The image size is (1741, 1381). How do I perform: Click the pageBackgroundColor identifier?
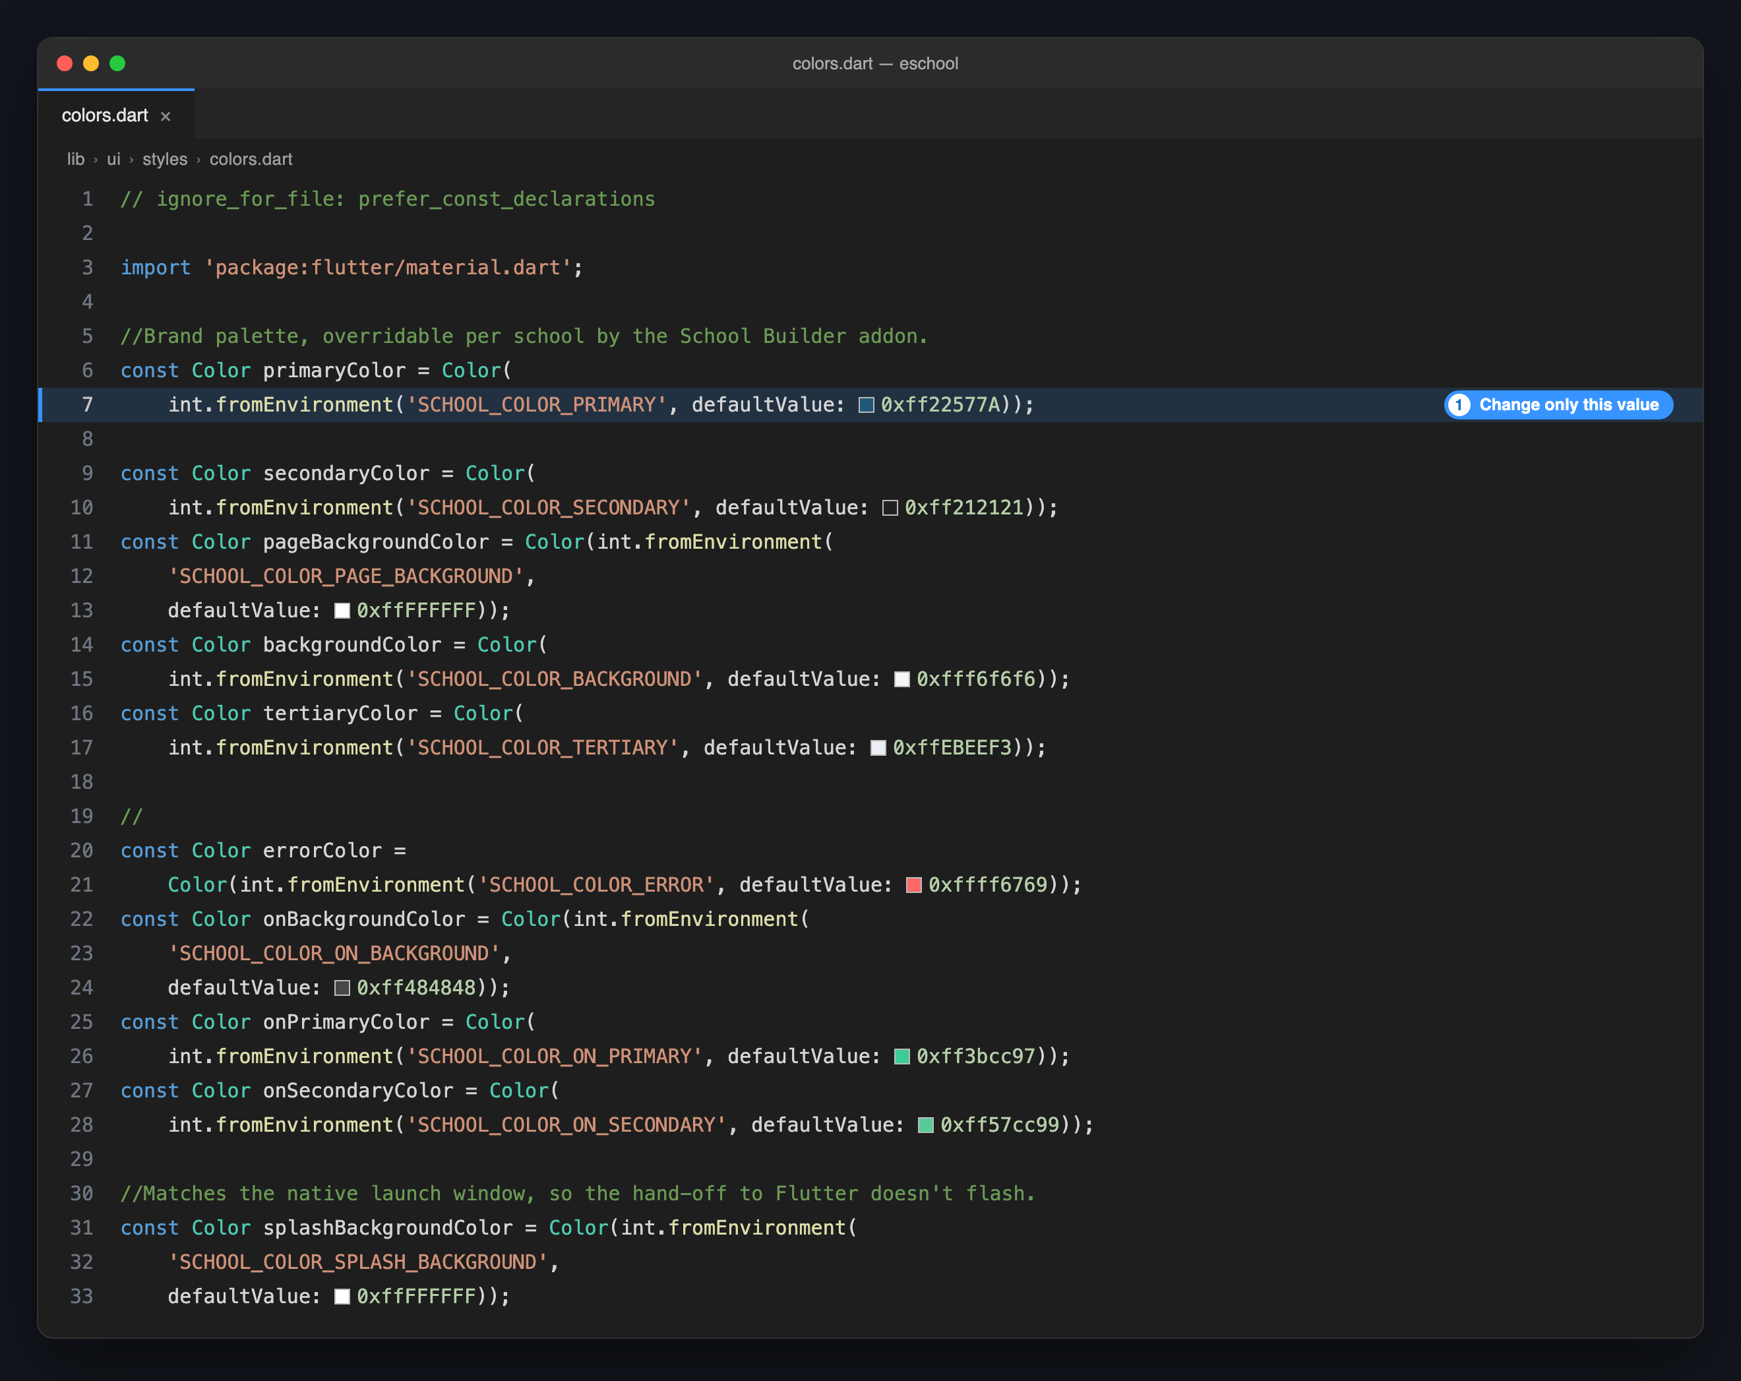377,542
